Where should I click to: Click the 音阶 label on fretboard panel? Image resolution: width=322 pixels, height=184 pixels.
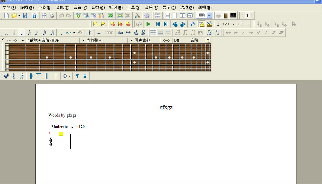(x=194, y=40)
